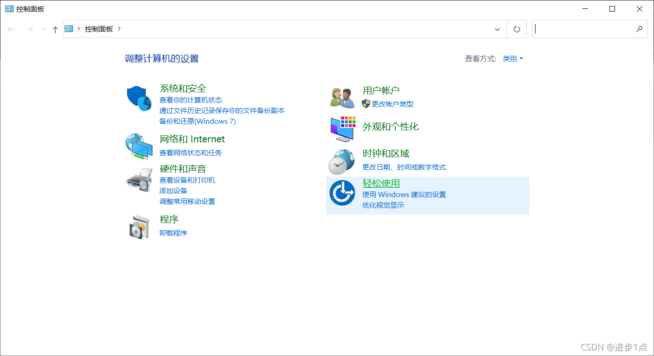The height and width of the screenshot is (356, 654).
Task: Expand the chevron before 控制面板 in address bar
Action: (79, 29)
